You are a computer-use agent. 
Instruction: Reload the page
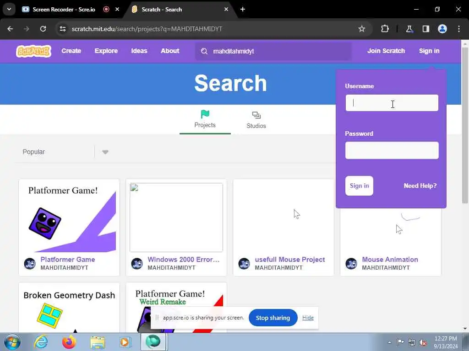(43, 29)
